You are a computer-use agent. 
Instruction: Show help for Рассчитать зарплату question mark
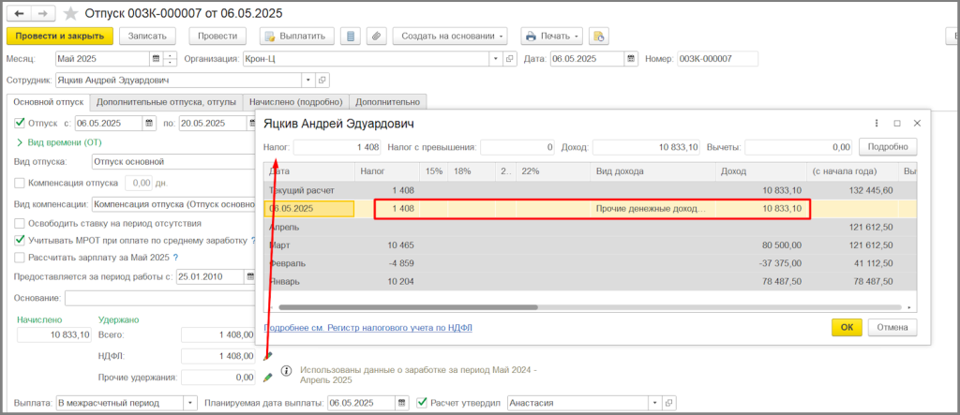pos(175,258)
